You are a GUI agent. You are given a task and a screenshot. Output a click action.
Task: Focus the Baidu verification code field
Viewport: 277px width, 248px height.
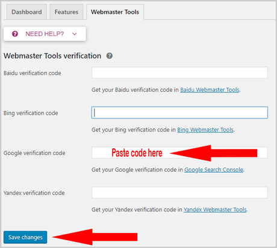coord(179,73)
